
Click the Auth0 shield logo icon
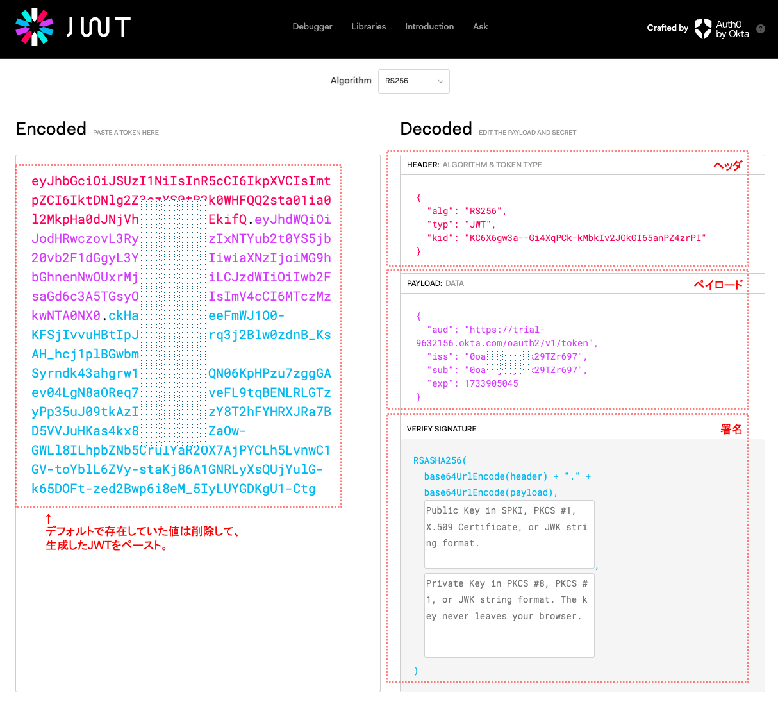click(x=703, y=28)
